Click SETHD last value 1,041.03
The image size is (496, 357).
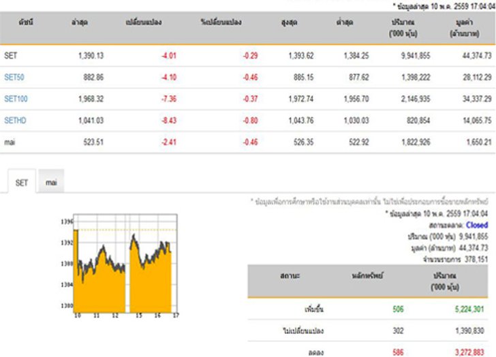pyautogui.click(x=91, y=121)
